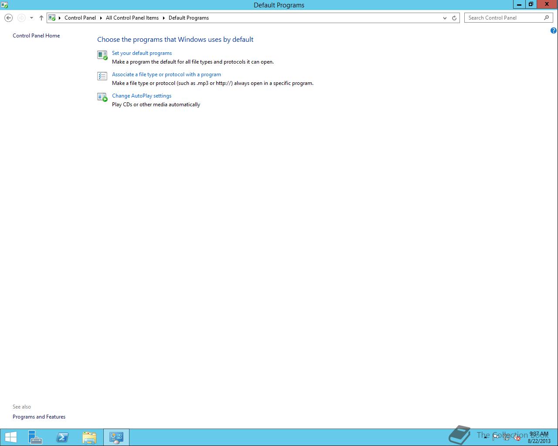Screen dimensions: 558x446
Task: Click the Back navigation arrow
Action: click(x=8, y=18)
